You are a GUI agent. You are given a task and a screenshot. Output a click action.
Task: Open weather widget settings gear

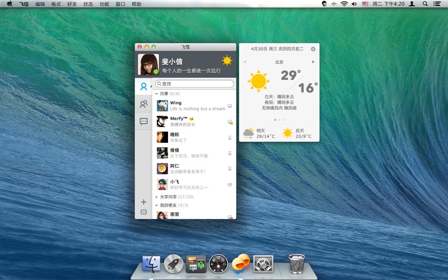pos(313,49)
